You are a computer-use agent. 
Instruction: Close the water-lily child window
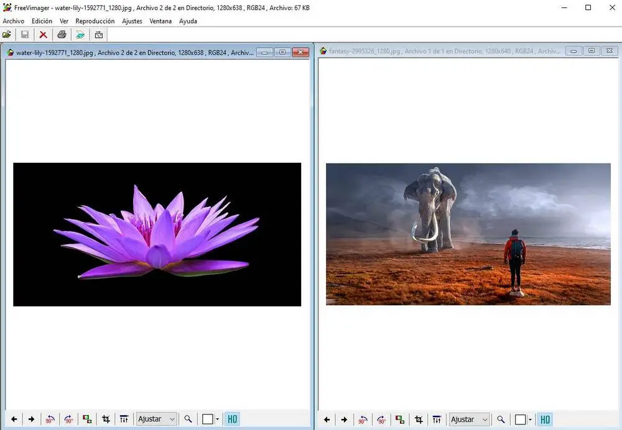click(x=300, y=52)
